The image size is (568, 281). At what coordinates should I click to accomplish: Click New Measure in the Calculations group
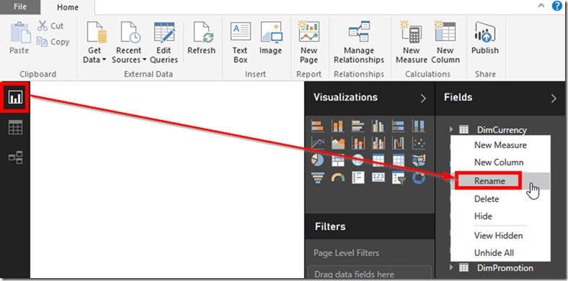[x=411, y=42]
